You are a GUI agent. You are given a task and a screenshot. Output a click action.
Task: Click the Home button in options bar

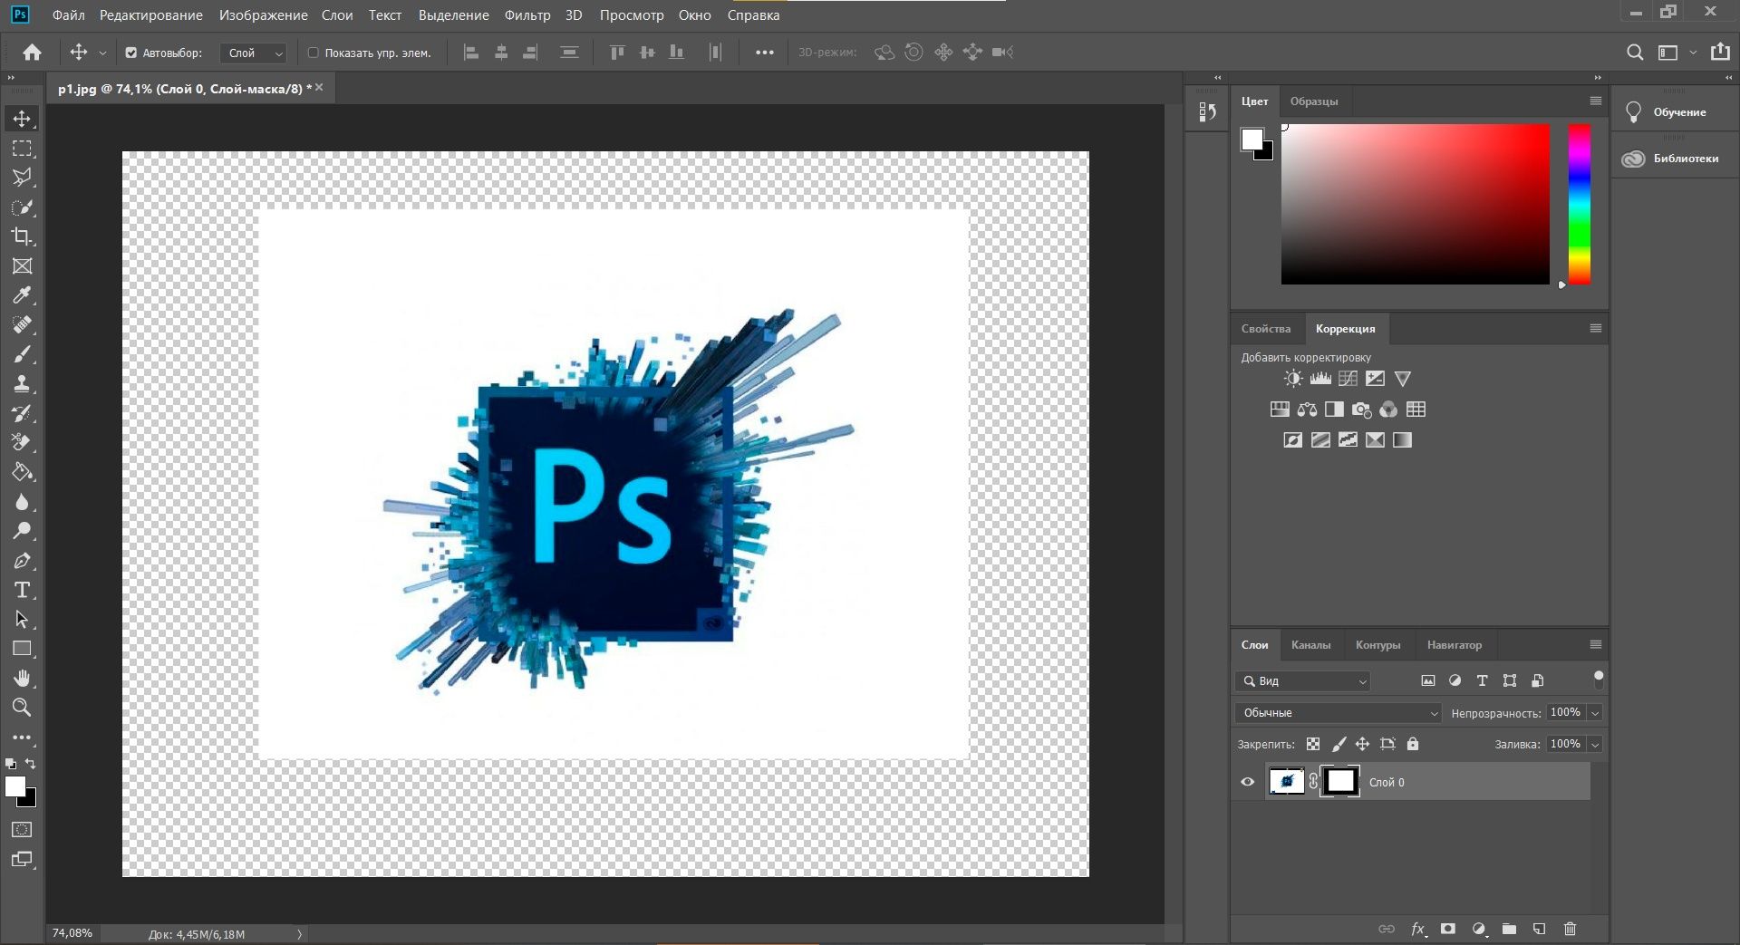[x=32, y=53]
